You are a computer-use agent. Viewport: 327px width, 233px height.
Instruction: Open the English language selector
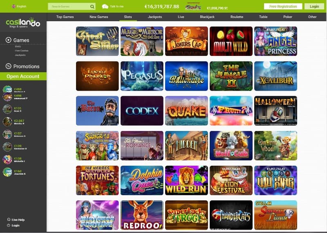tap(19, 7)
